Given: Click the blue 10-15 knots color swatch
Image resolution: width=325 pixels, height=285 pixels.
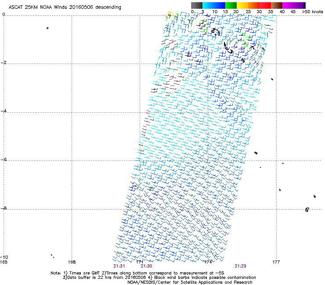Looking at the screenshot, I should coord(220,5).
